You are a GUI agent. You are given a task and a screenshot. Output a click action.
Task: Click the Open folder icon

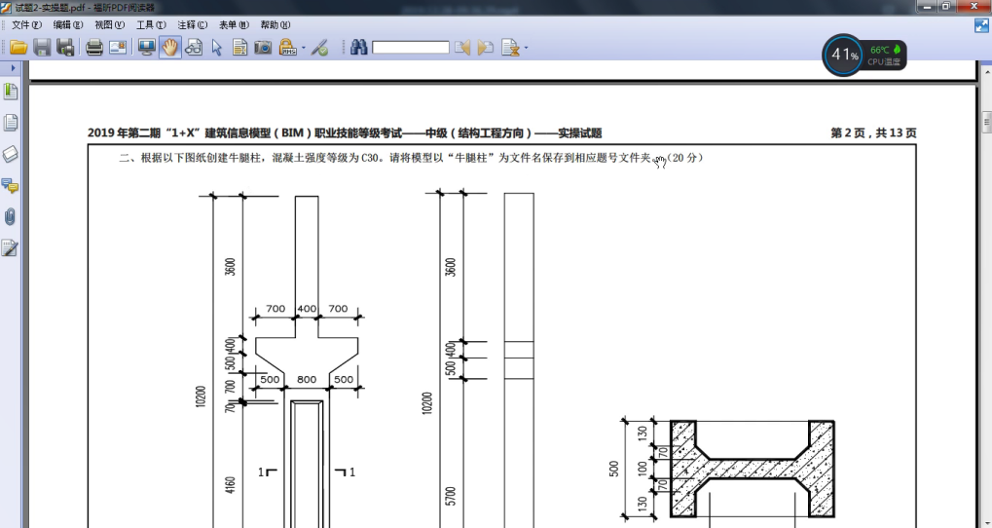tap(18, 47)
